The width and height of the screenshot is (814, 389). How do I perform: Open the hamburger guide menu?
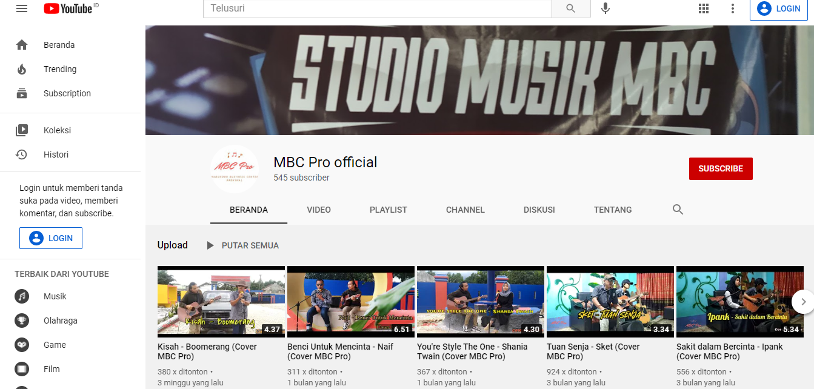[x=22, y=8]
